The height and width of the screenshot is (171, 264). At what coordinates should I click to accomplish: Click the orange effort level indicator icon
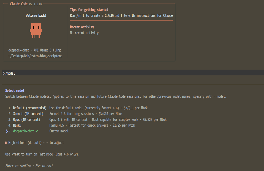tap(6, 143)
